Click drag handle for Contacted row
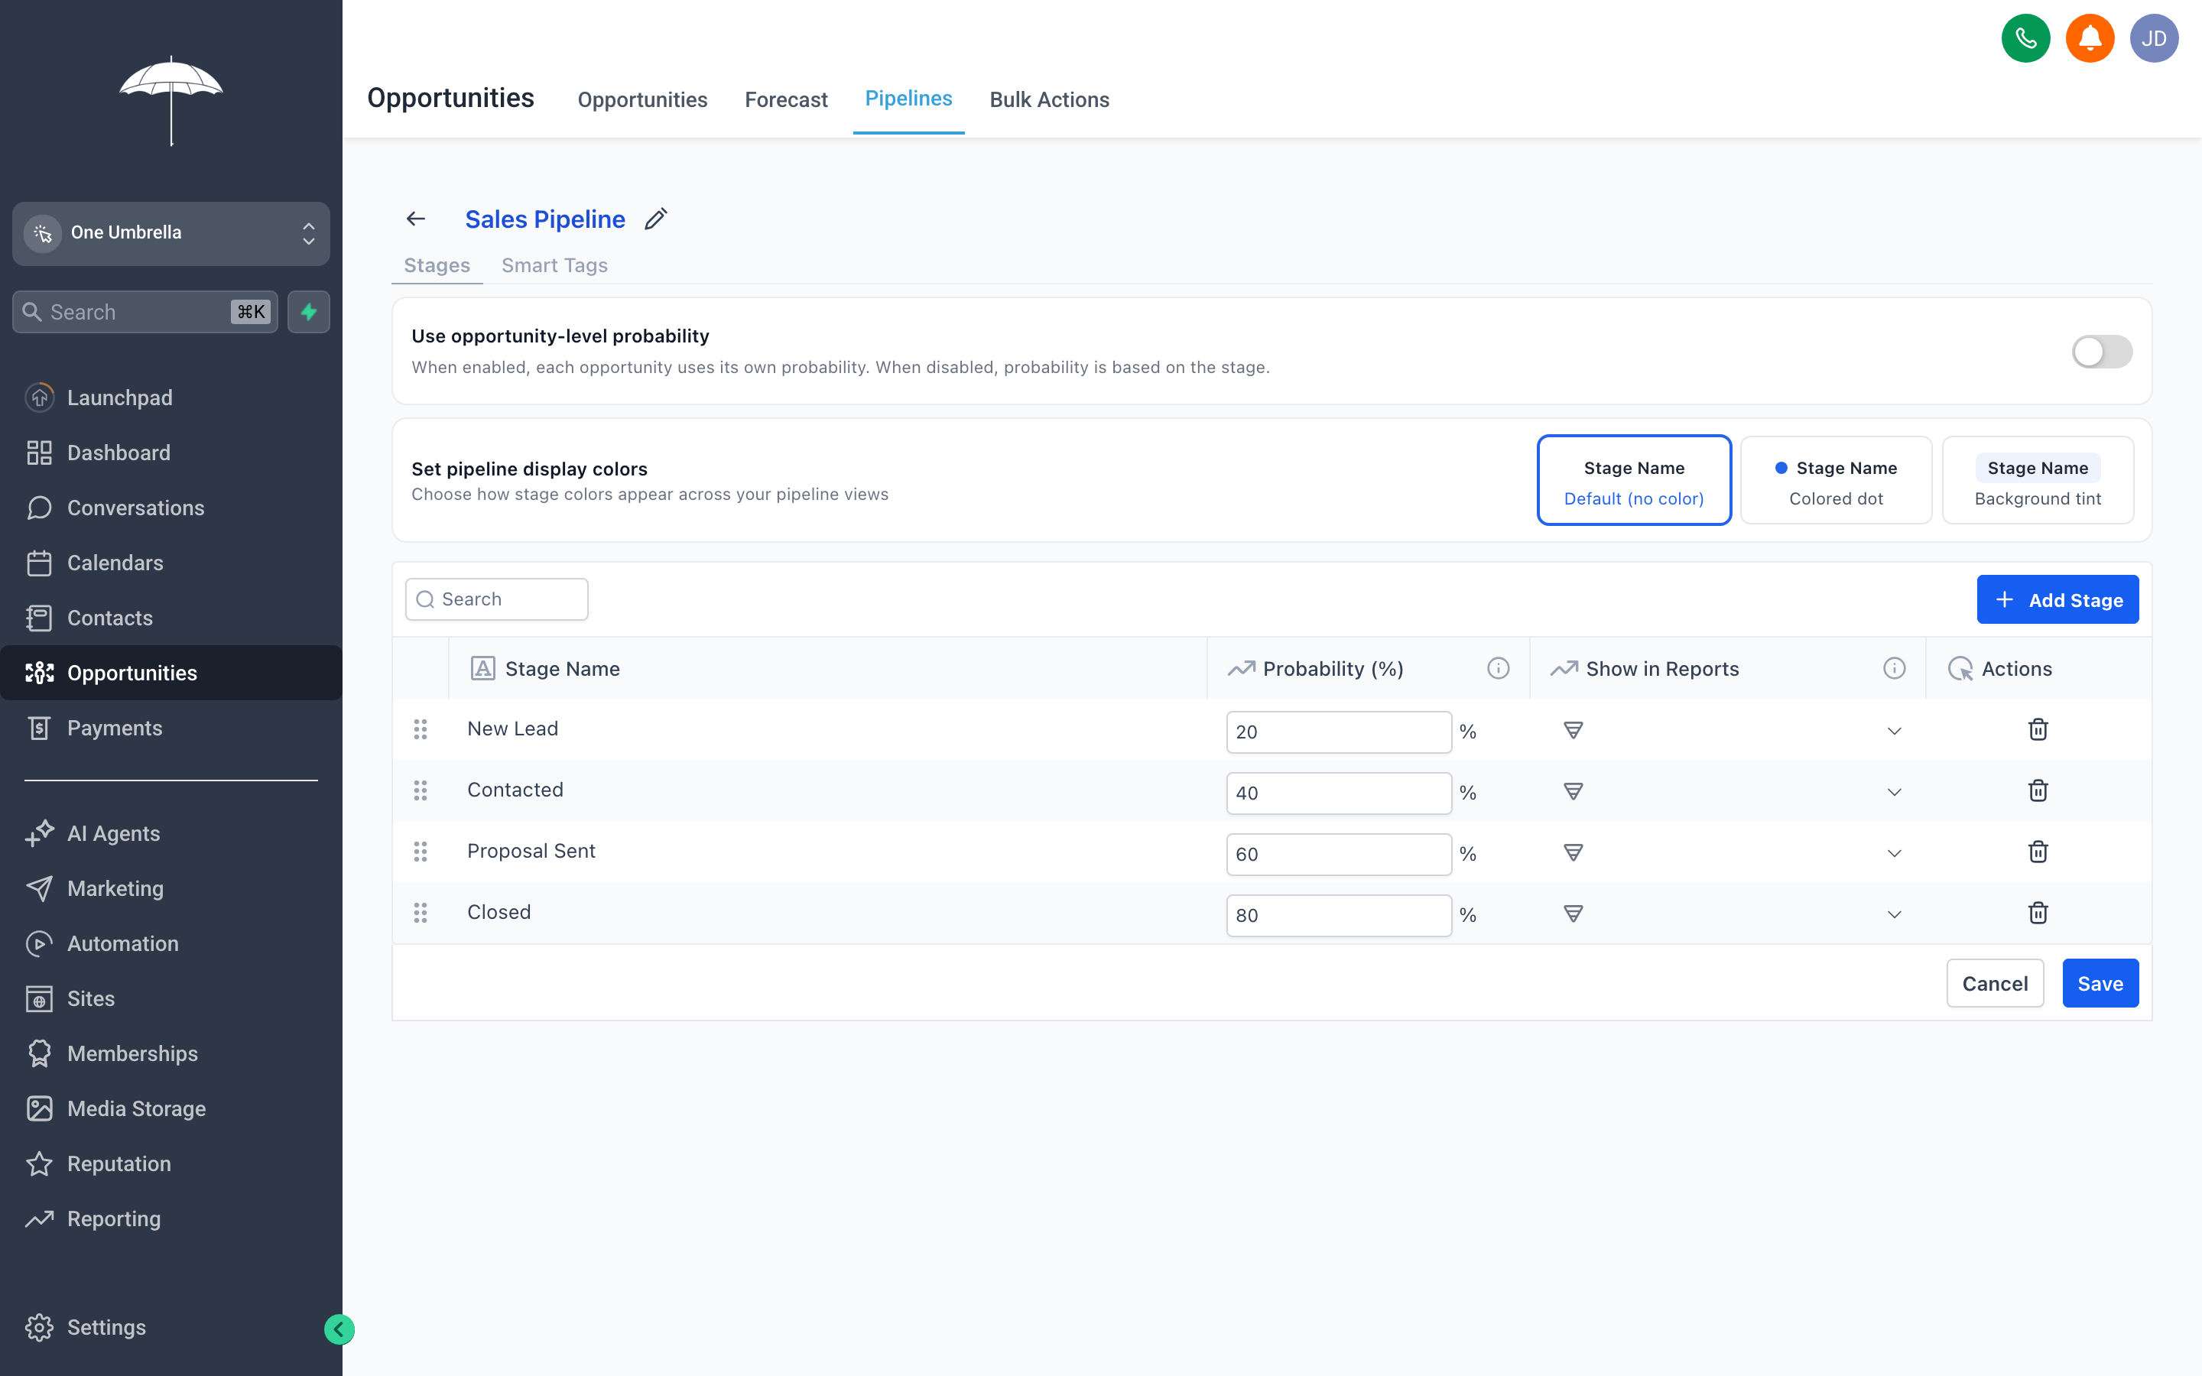The image size is (2202, 1376). pyautogui.click(x=421, y=790)
